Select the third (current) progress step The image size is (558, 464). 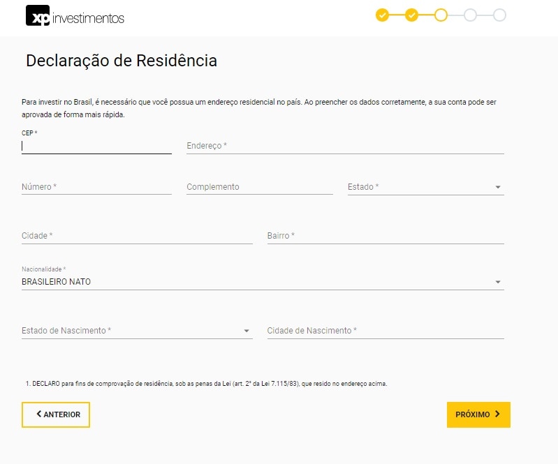[441, 15]
